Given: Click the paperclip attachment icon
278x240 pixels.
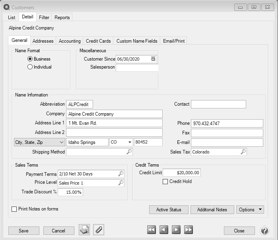Looking at the screenshot, I should [99, 230].
